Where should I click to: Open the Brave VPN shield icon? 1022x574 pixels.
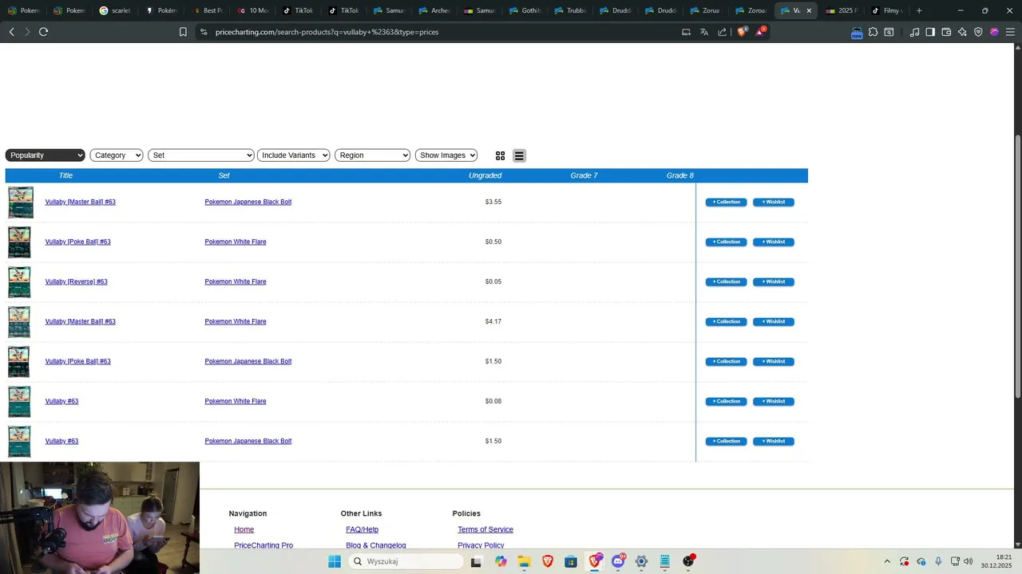(978, 32)
